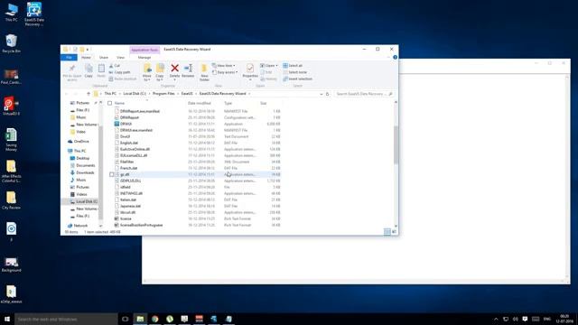Switch to the Home ribbon tab
Viewport: 578px width, 325px height.
point(86,58)
